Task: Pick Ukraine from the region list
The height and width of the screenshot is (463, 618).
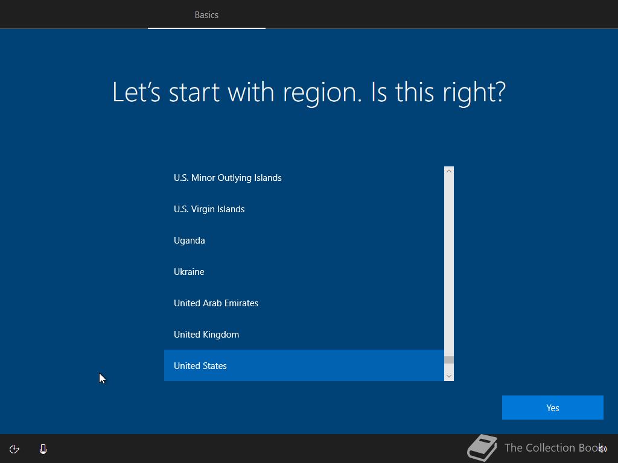Action: [304, 272]
